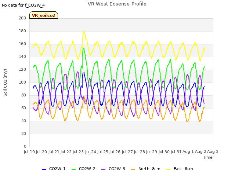Click the yellow East -8cm spike peak on Jul 23
The image size is (235, 176).
click(84, 31)
